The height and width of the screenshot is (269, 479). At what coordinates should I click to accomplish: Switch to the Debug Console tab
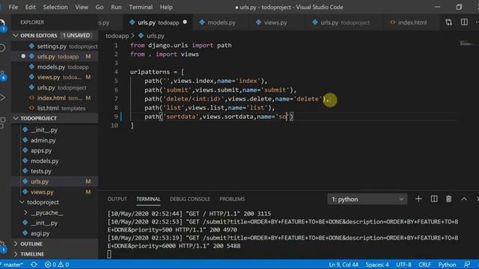tap(189, 200)
